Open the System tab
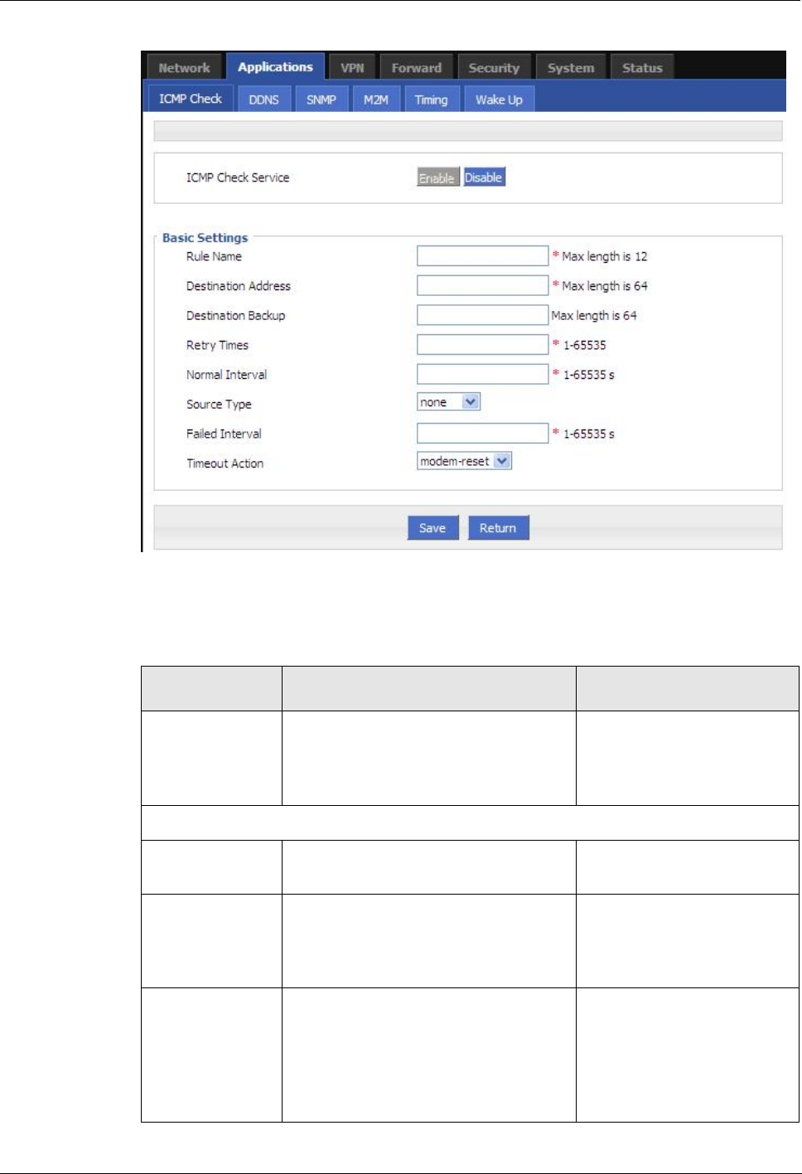 (x=571, y=68)
